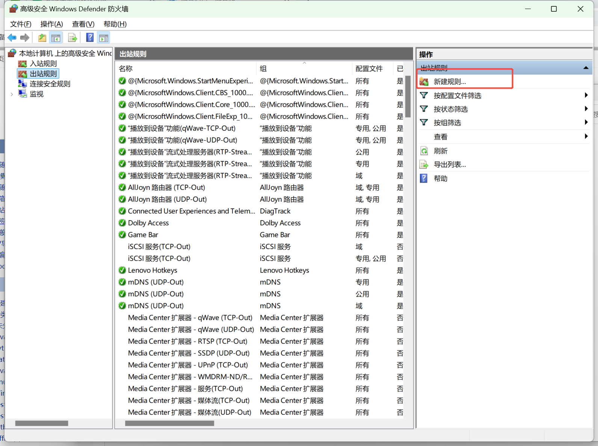This screenshot has width=598, height=446.
Task: Select rule AllJoyn 路由器 (UDP-Out)
Action: coord(167,200)
